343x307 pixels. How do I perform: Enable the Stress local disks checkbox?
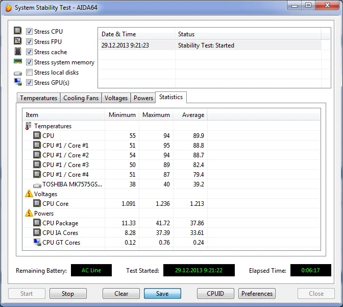29,72
